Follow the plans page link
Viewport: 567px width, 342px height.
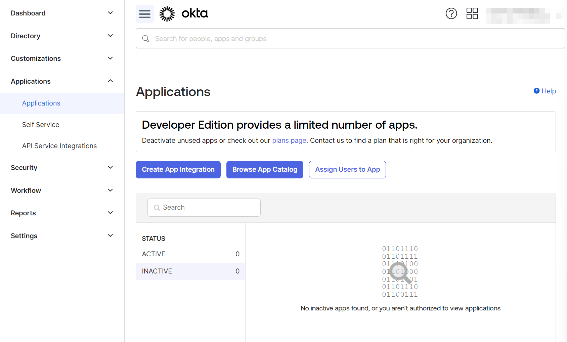(289, 140)
